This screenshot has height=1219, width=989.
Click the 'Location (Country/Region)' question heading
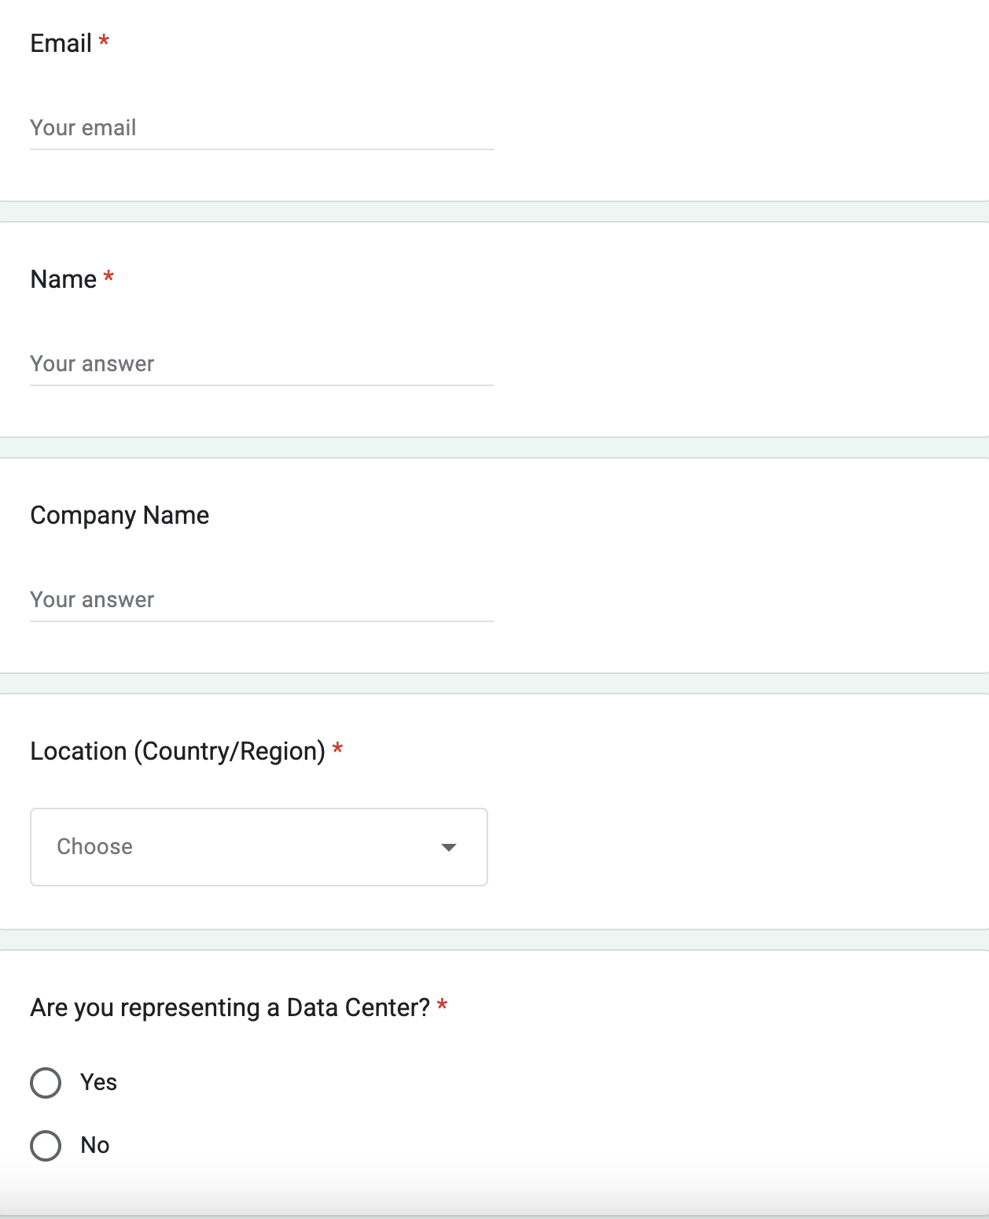pos(178,752)
